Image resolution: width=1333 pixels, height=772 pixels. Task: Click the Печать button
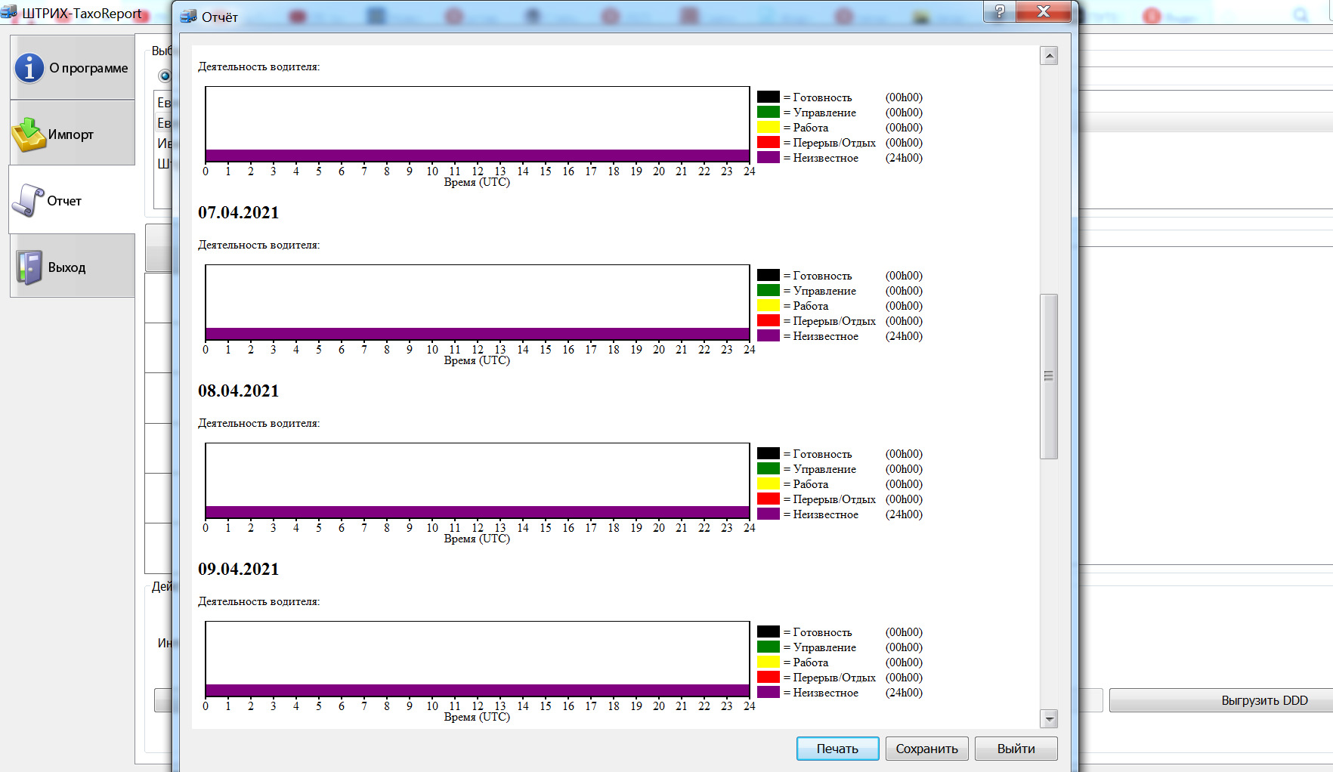click(x=837, y=749)
